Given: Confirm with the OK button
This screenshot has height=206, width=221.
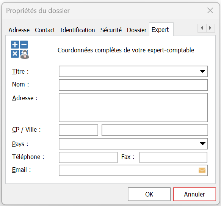Looking at the screenshot, I should coord(149,194).
